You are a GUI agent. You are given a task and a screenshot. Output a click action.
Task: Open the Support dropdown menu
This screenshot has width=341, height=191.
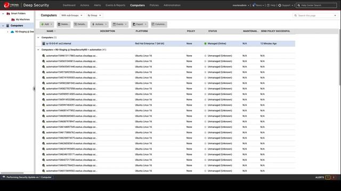click(286, 5)
